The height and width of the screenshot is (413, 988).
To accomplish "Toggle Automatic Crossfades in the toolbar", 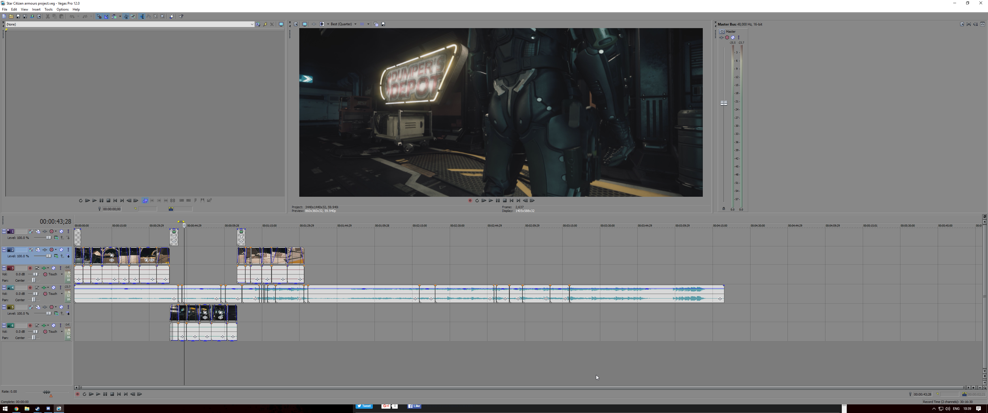I will pos(106,16).
